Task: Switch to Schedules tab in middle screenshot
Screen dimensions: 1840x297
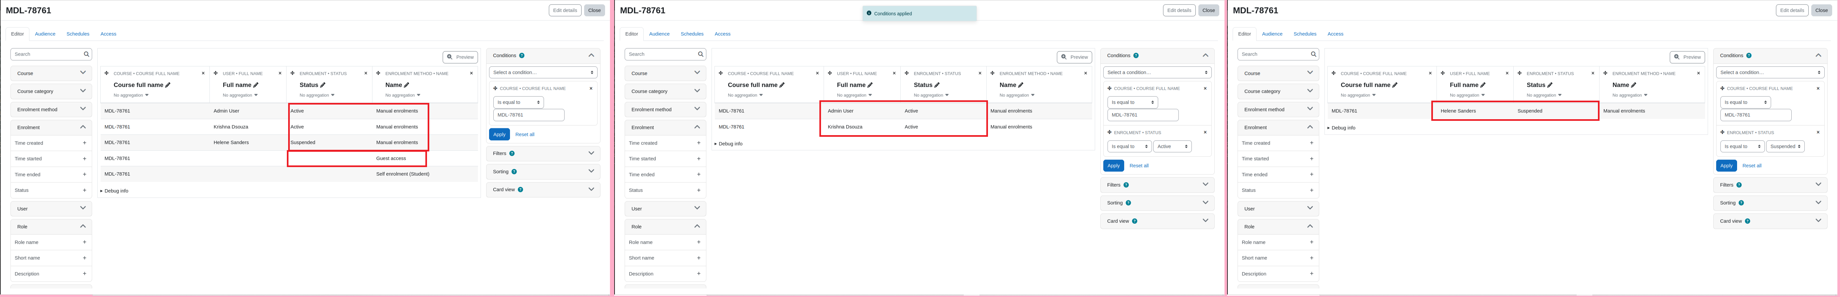Action: point(692,34)
